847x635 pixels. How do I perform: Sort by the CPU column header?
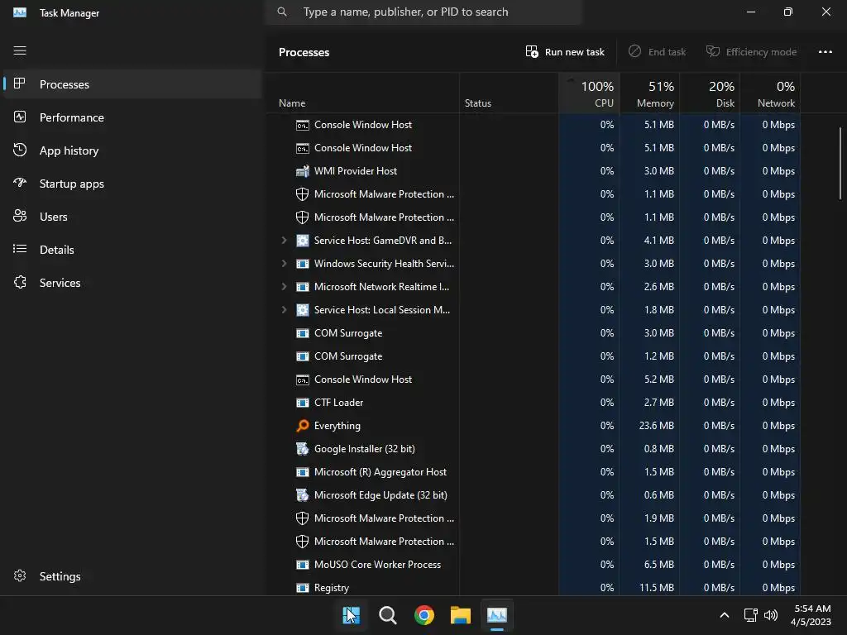click(589, 93)
